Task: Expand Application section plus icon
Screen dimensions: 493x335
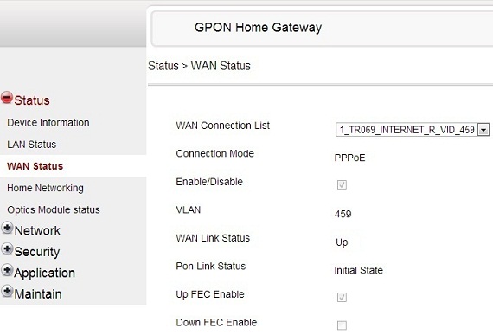Action: click(7, 270)
